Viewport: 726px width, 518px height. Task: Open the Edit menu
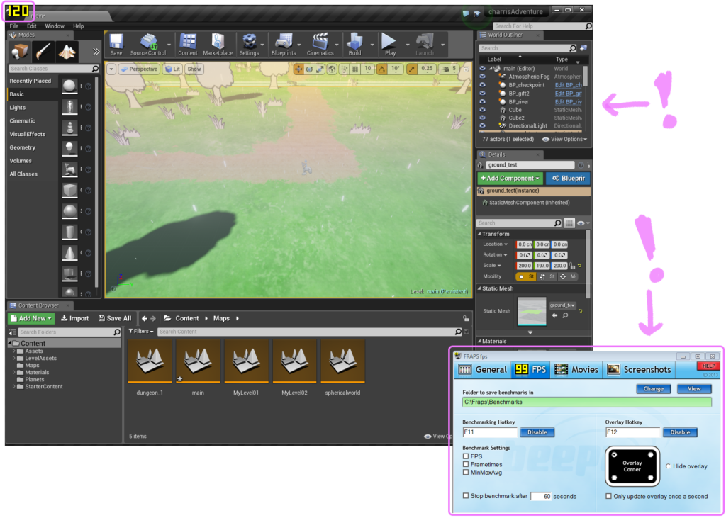pyautogui.click(x=32, y=26)
